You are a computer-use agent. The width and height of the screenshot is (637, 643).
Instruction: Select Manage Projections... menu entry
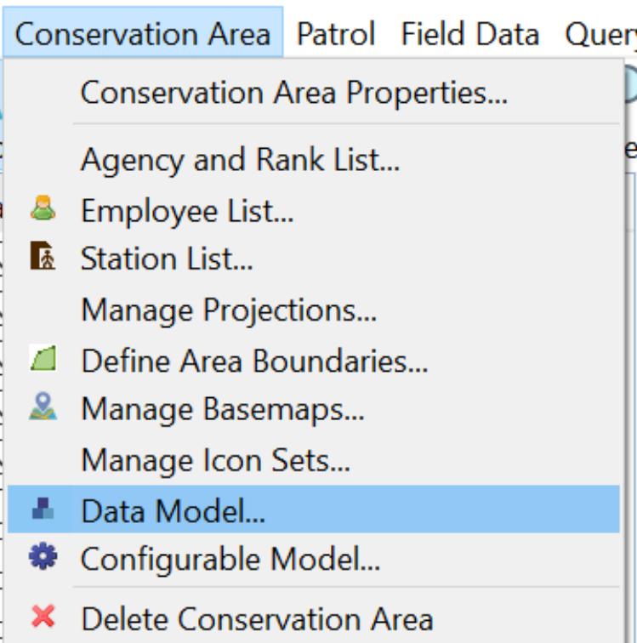228,310
